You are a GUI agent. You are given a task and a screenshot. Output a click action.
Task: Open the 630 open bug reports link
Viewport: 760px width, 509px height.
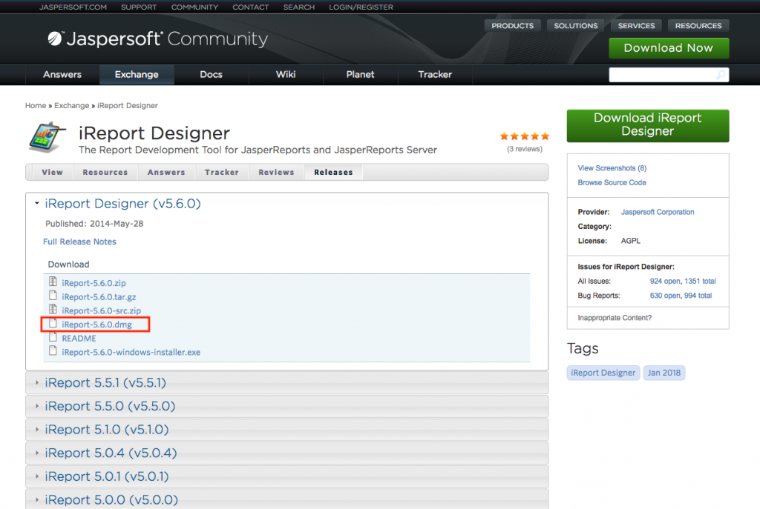click(665, 296)
